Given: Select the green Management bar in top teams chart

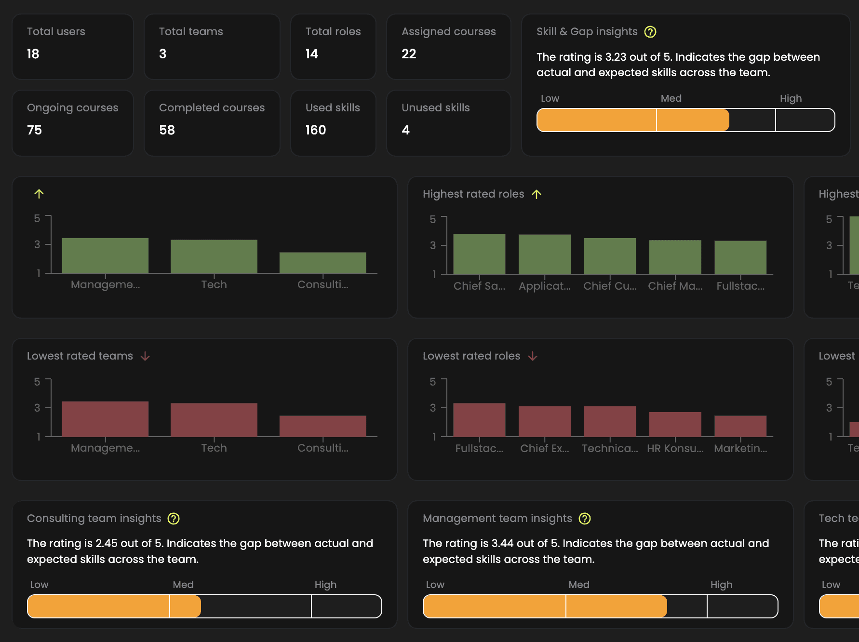Looking at the screenshot, I should click(105, 255).
